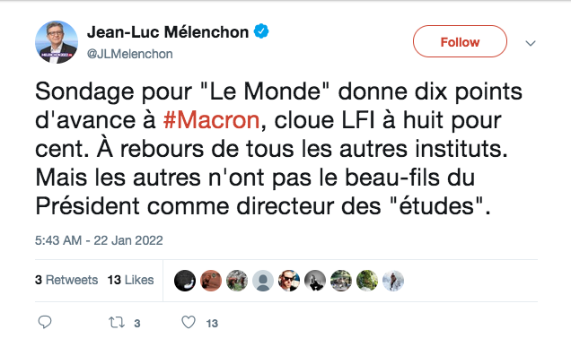Like the tweet with the heart icon

tap(189, 322)
